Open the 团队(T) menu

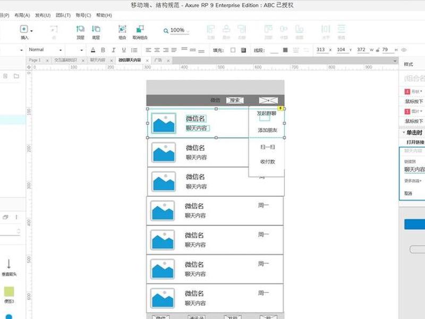click(x=63, y=15)
